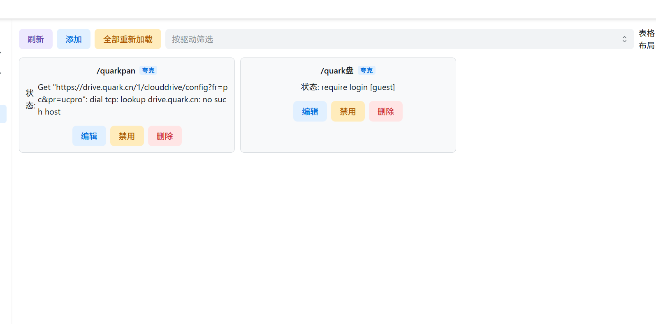Viewport: 656px width, 324px height.
Task: Toggle the 表格布局 table layout option
Action: pyautogui.click(x=647, y=39)
